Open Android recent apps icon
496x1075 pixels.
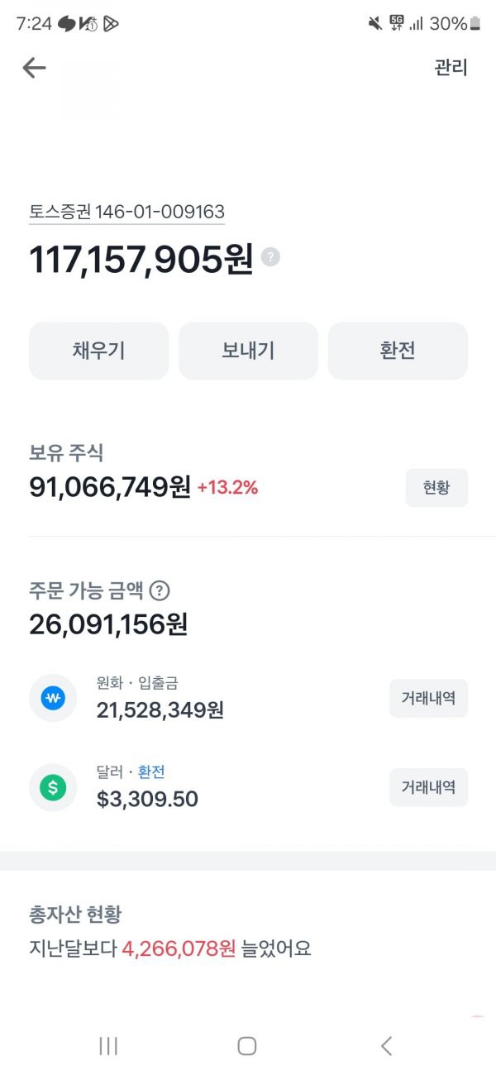tap(108, 1045)
